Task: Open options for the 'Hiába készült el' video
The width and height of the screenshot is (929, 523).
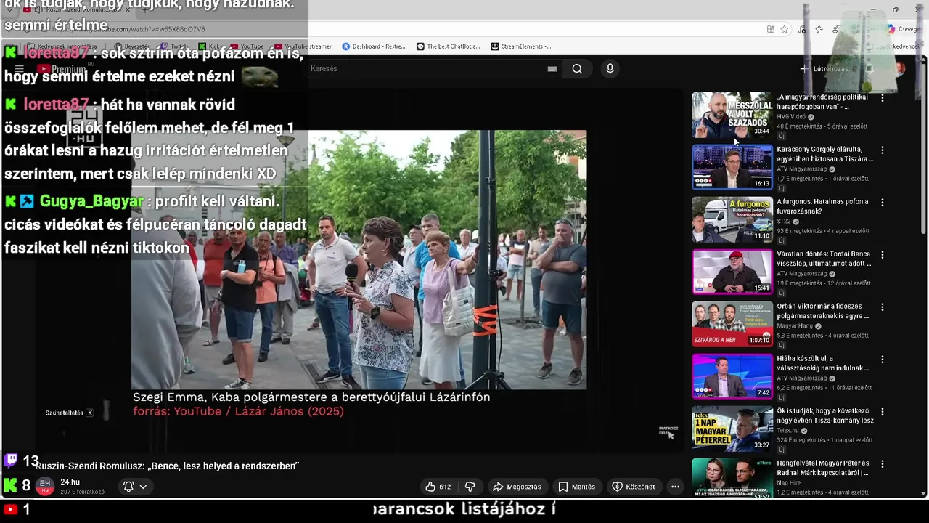Action: 883,360
